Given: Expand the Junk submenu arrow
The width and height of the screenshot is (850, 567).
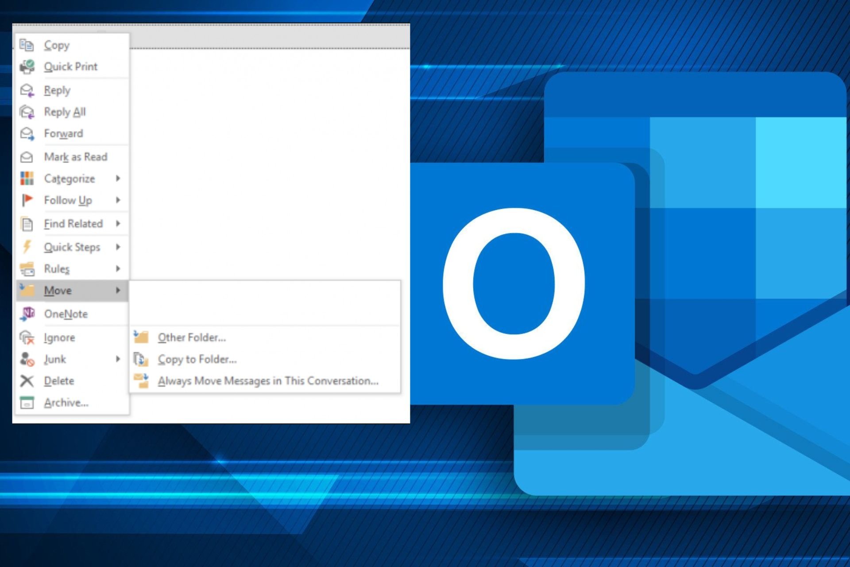Looking at the screenshot, I should coord(118,359).
